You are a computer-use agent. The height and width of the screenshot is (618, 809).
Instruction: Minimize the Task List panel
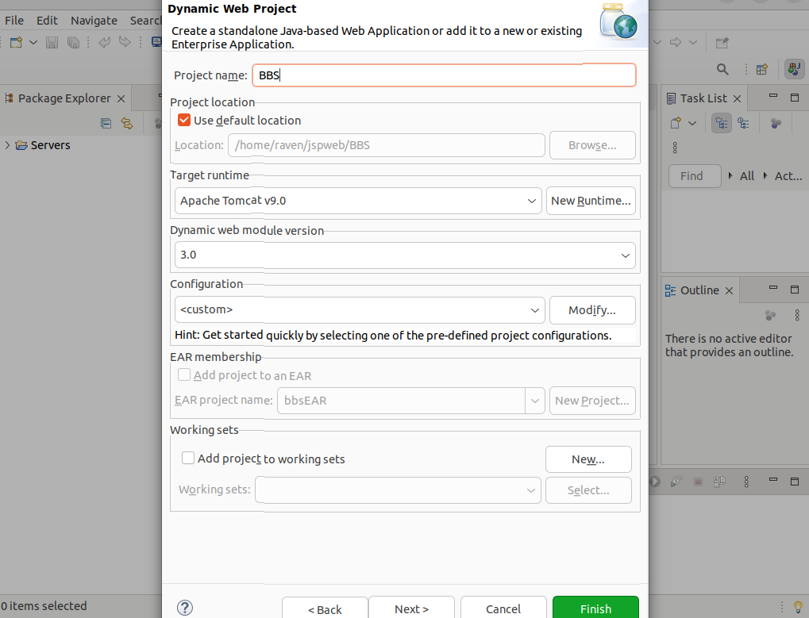pyautogui.click(x=773, y=96)
